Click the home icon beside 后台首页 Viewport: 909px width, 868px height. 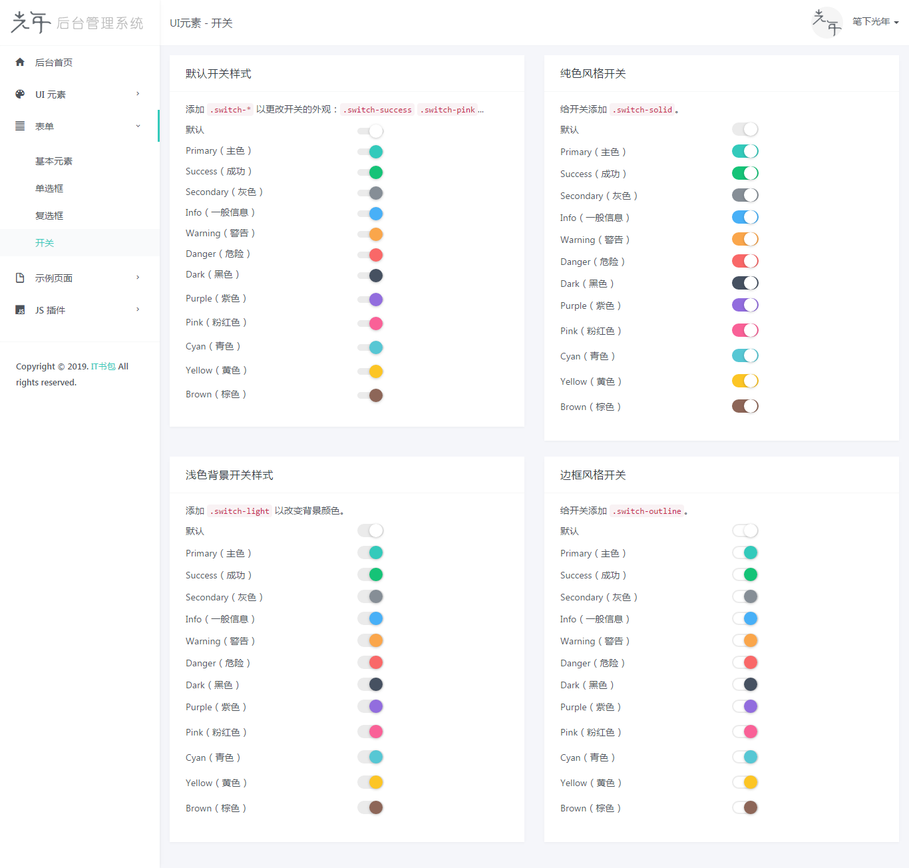pos(20,62)
